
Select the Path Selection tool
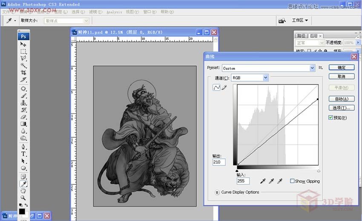tap(23, 161)
